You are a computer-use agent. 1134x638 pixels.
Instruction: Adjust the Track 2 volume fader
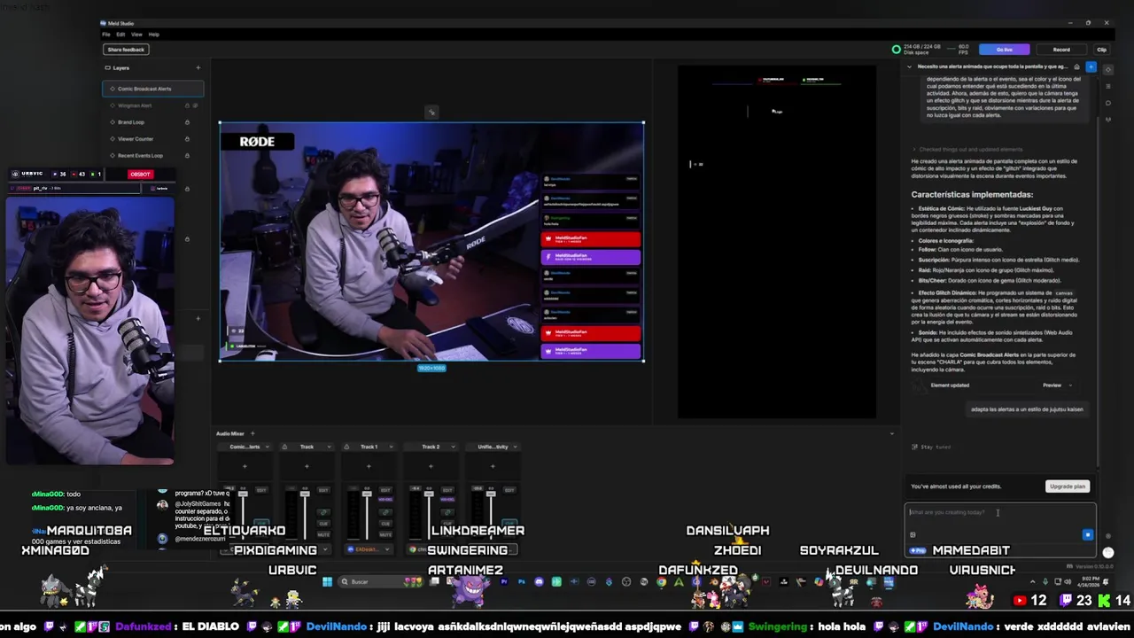tap(429, 494)
